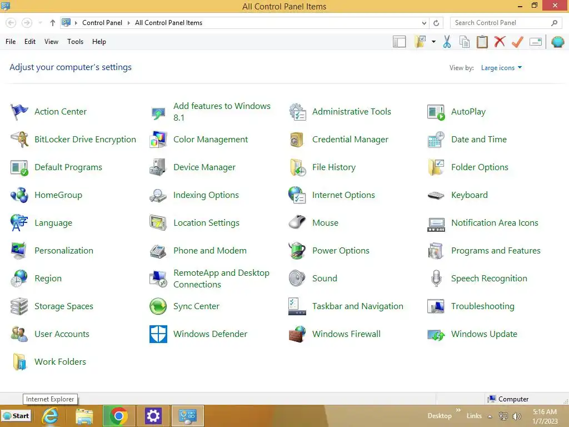Open RemoteApp and Desktop Connections link
569x427 pixels.
pyautogui.click(x=221, y=279)
